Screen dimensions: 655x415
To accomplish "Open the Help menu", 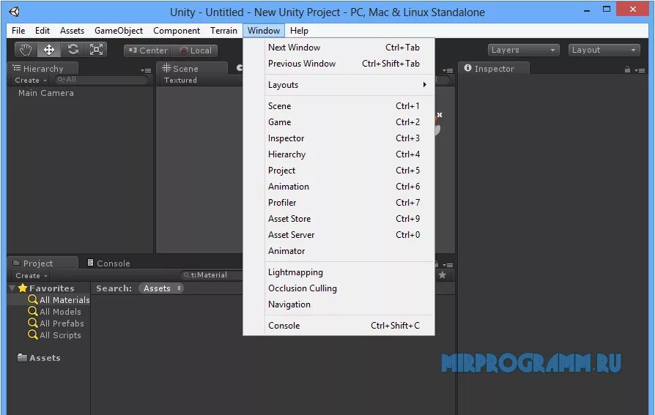I will (299, 31).
